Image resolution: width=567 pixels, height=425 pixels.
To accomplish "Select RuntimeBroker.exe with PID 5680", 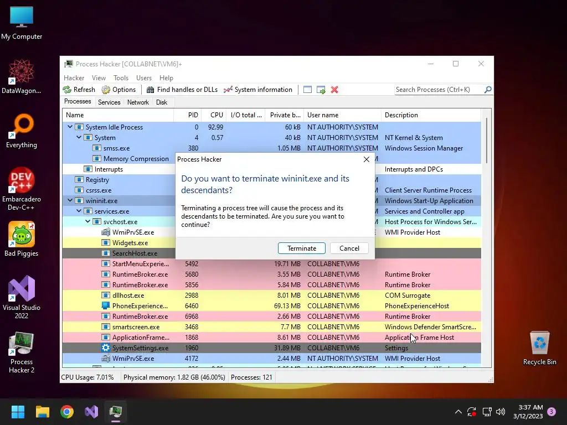I will (x=271, y=274).
